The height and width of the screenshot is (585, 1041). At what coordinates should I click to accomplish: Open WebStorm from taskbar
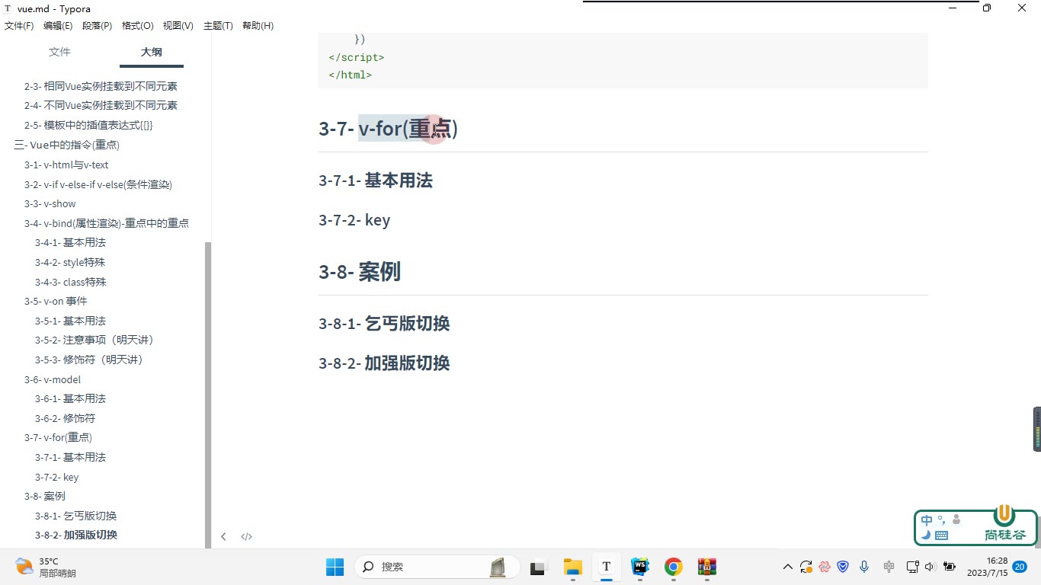coord(640,567)
